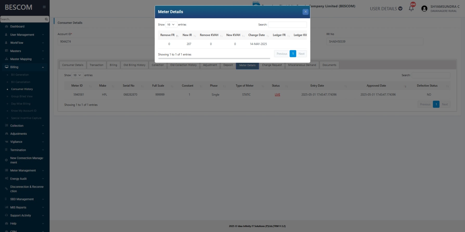Open the Miscellaneous Demand tab

(x=302, y=65)
